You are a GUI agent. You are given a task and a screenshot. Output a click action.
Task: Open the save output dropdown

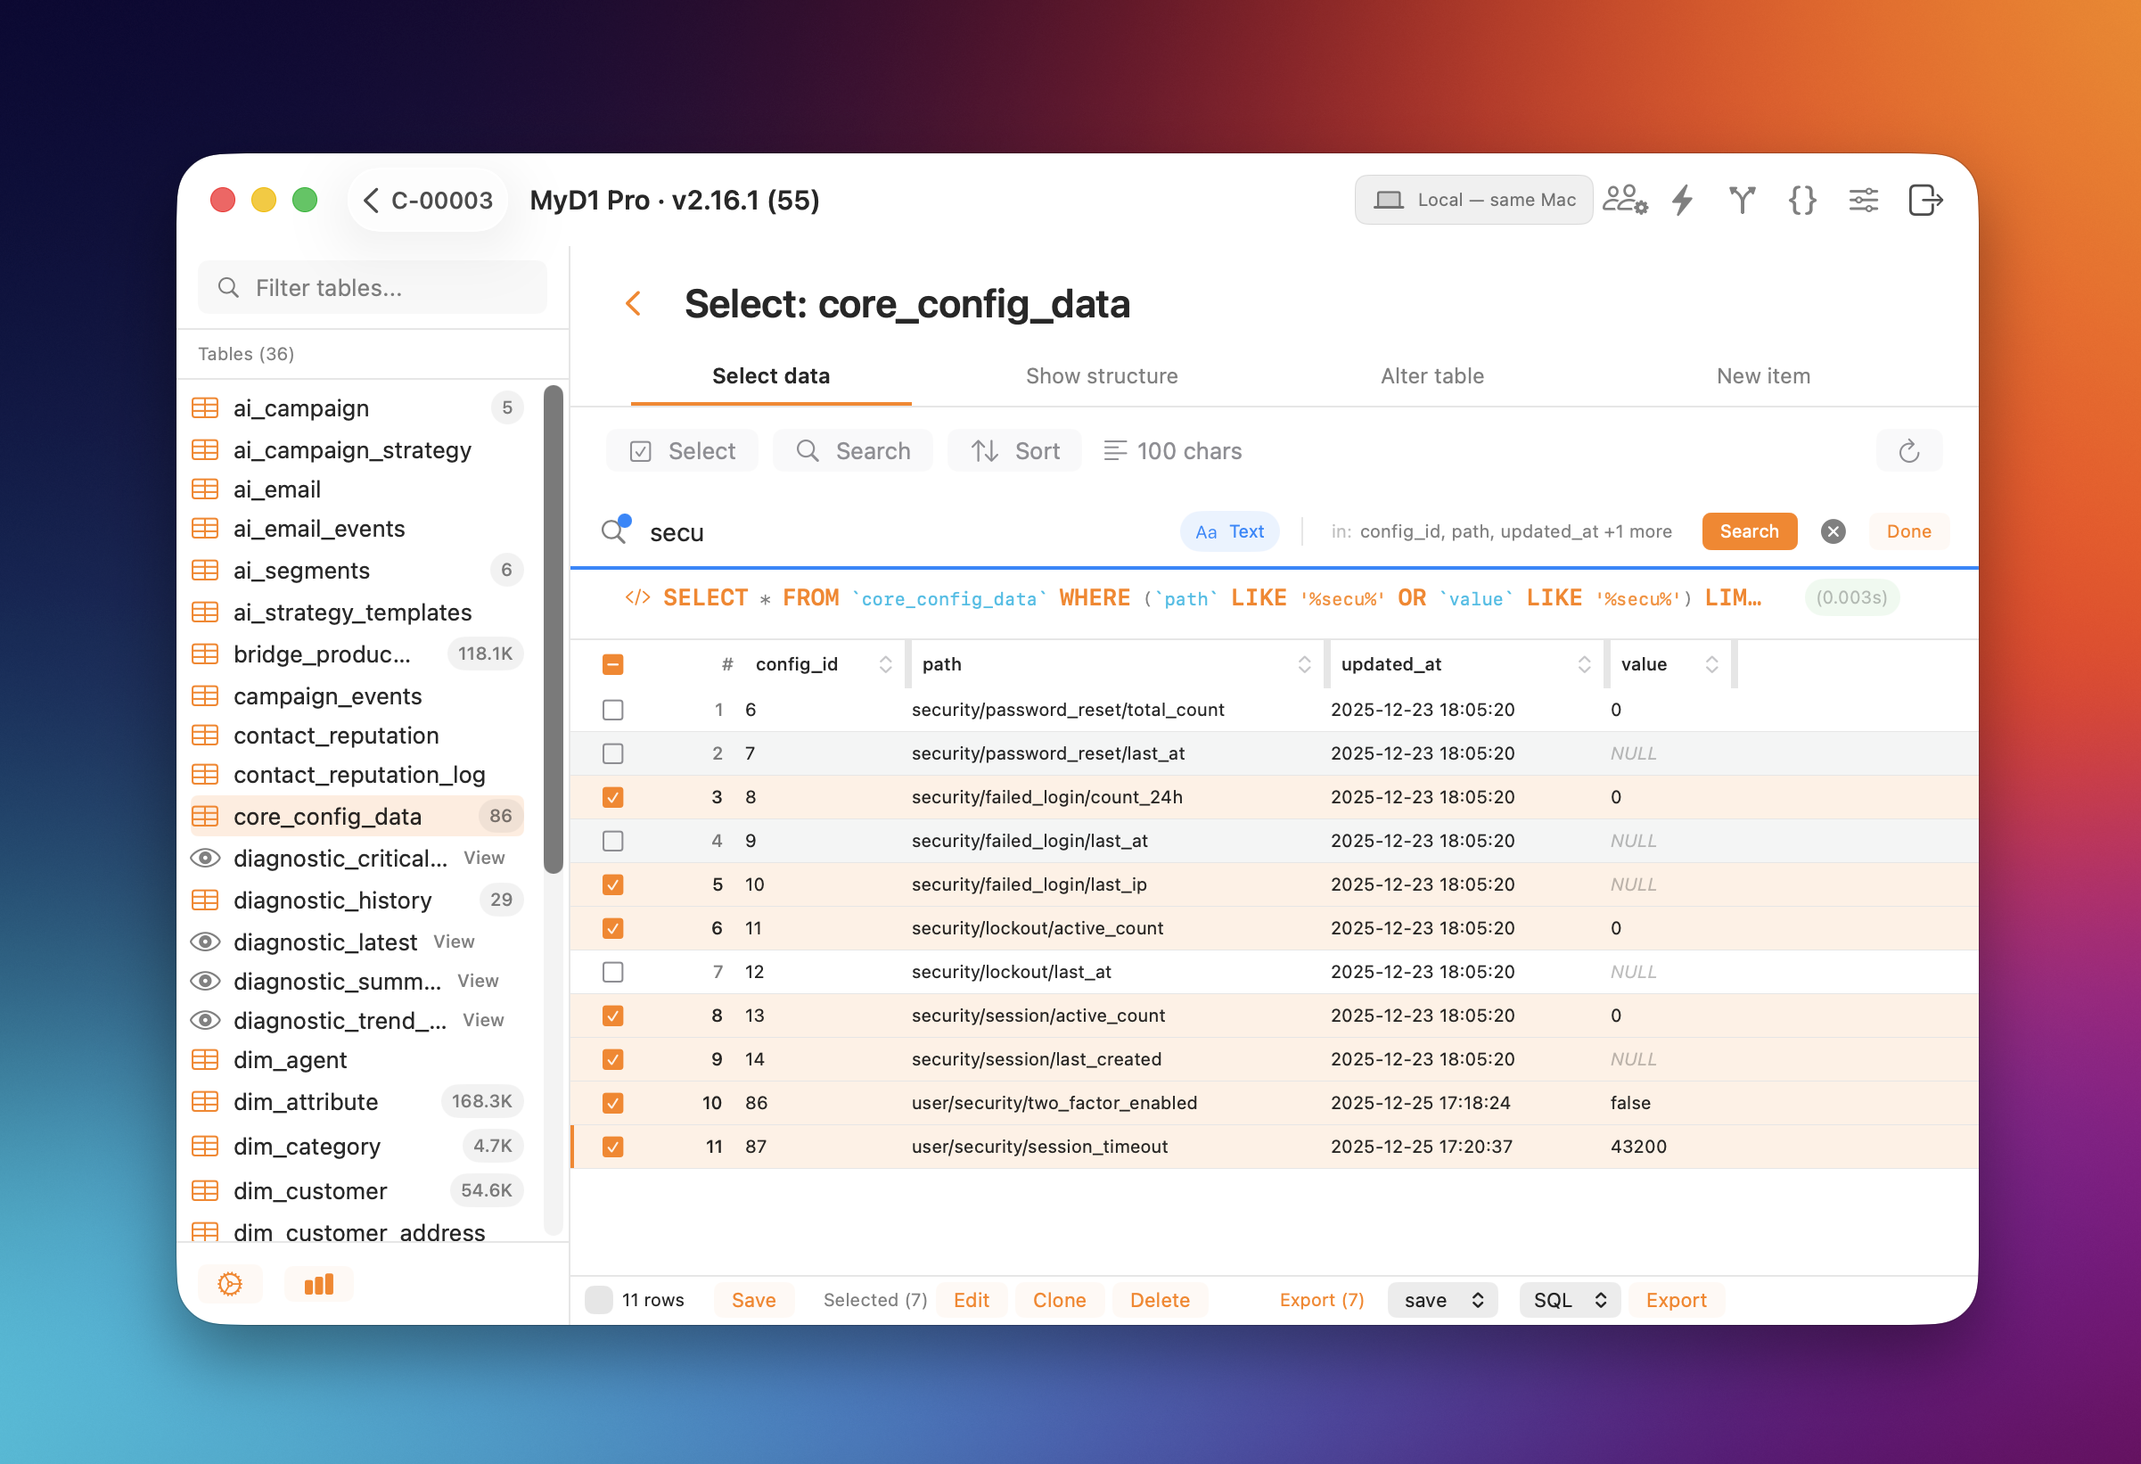point(1443,1300)
